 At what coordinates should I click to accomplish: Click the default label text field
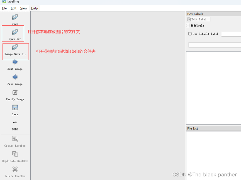tap(231, 34)
